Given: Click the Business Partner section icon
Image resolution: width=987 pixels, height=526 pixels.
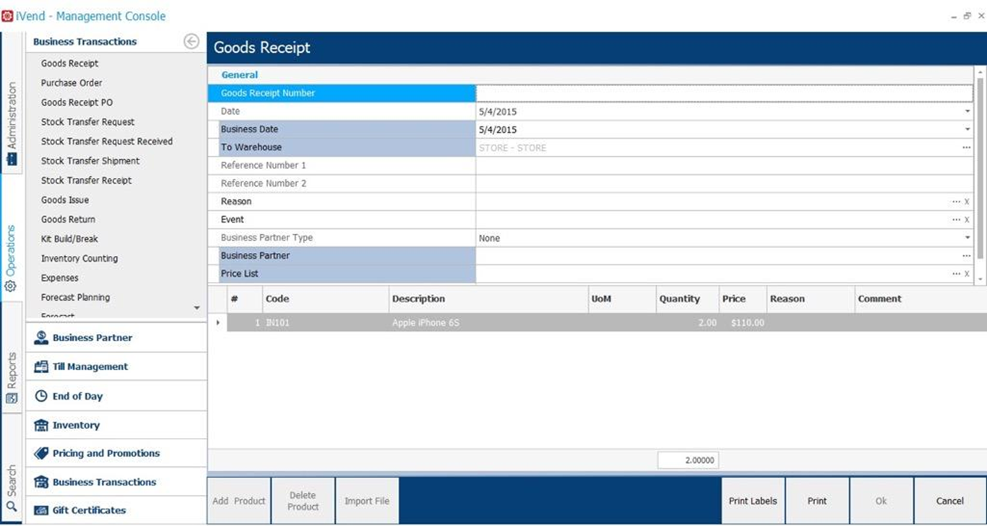Looking at the screenshot, I should [41, 337].
